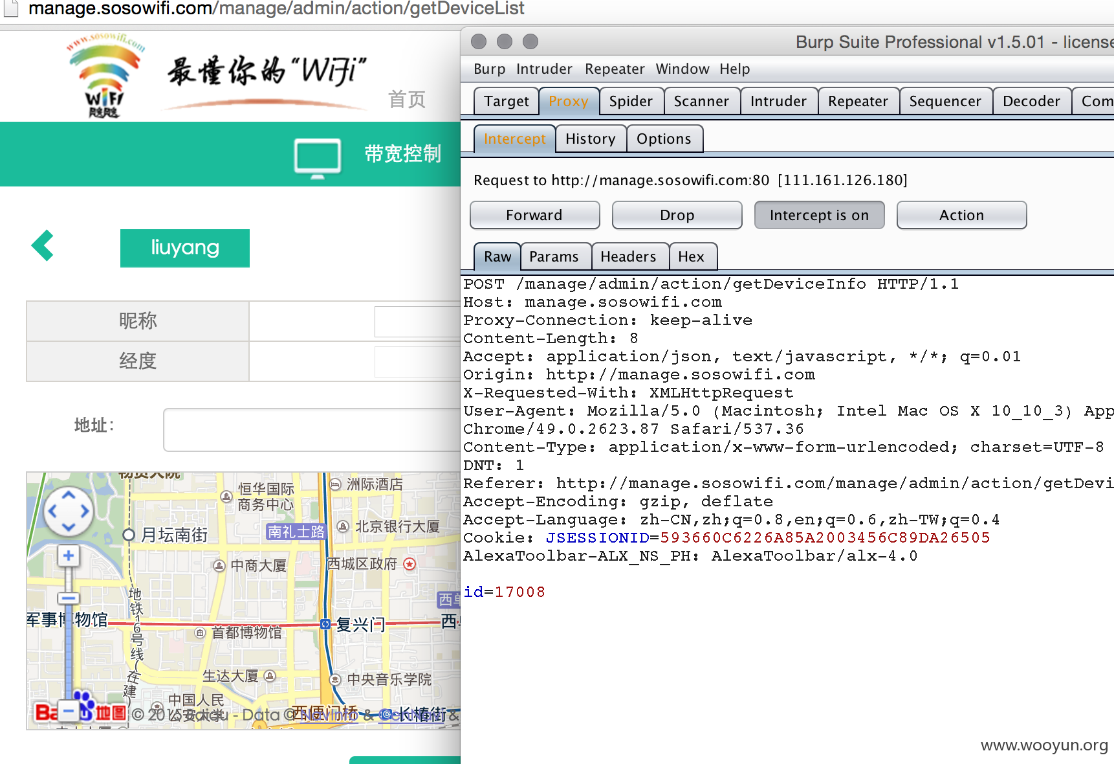Click the 复兴门 subway station marker
1114x764 pixels.
point(325,624)
